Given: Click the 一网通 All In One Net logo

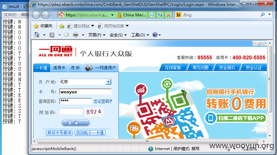Looking at the screenshot, I should tap(56, 51).
